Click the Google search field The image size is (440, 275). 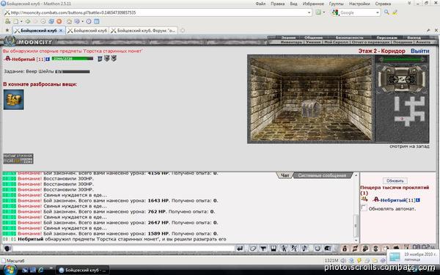tap(356, 12)
